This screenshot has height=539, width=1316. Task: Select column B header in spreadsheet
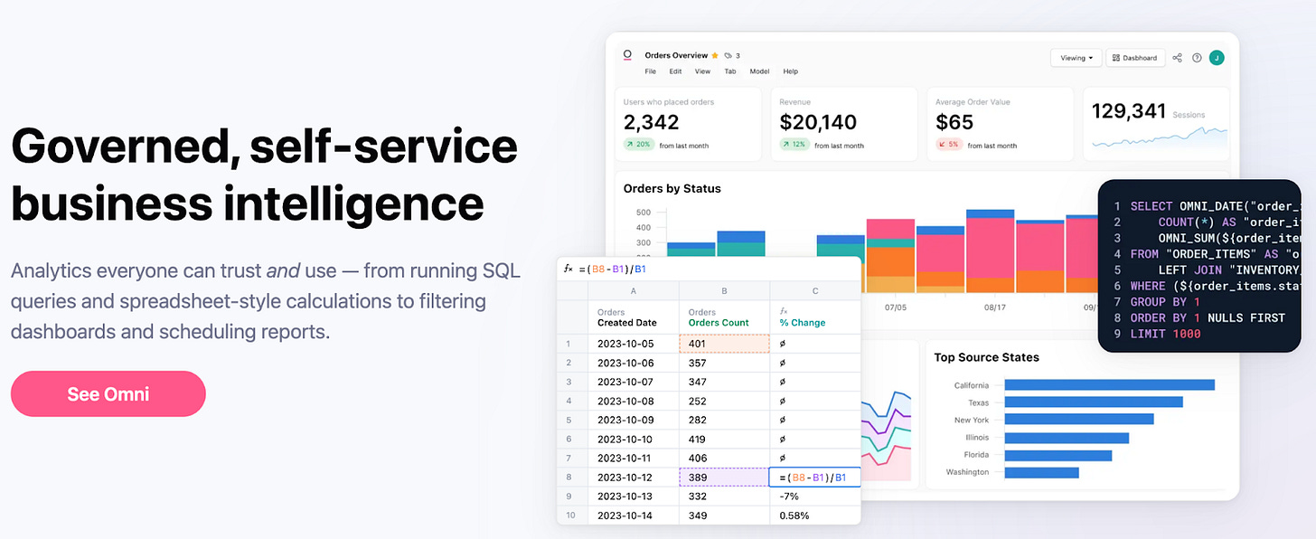(x=724, y=290)
